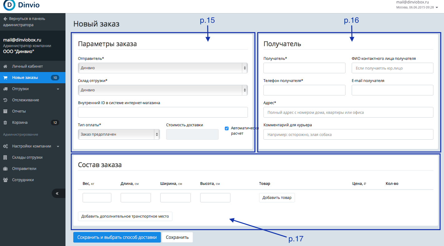Click the Высота, см input field

(x=215, y=198)
